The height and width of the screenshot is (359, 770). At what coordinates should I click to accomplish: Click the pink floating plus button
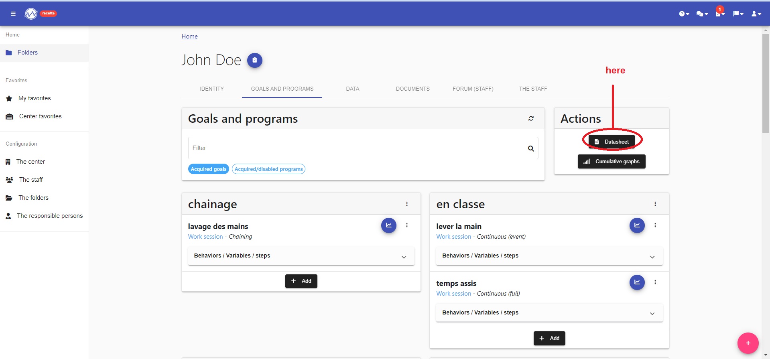[x=748, y=343]
